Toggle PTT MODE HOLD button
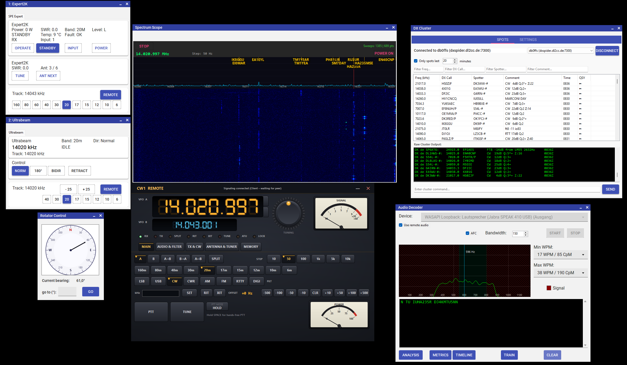This screenshot has width=627, height=365. pos(217,306)
